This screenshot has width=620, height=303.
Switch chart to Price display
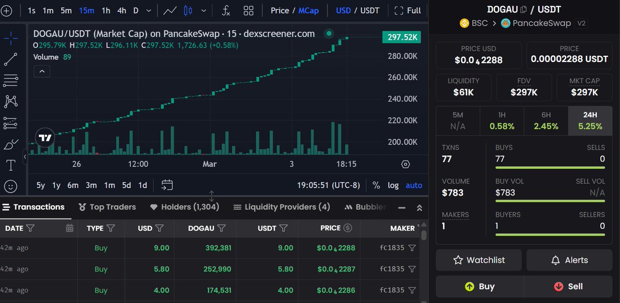280,10
